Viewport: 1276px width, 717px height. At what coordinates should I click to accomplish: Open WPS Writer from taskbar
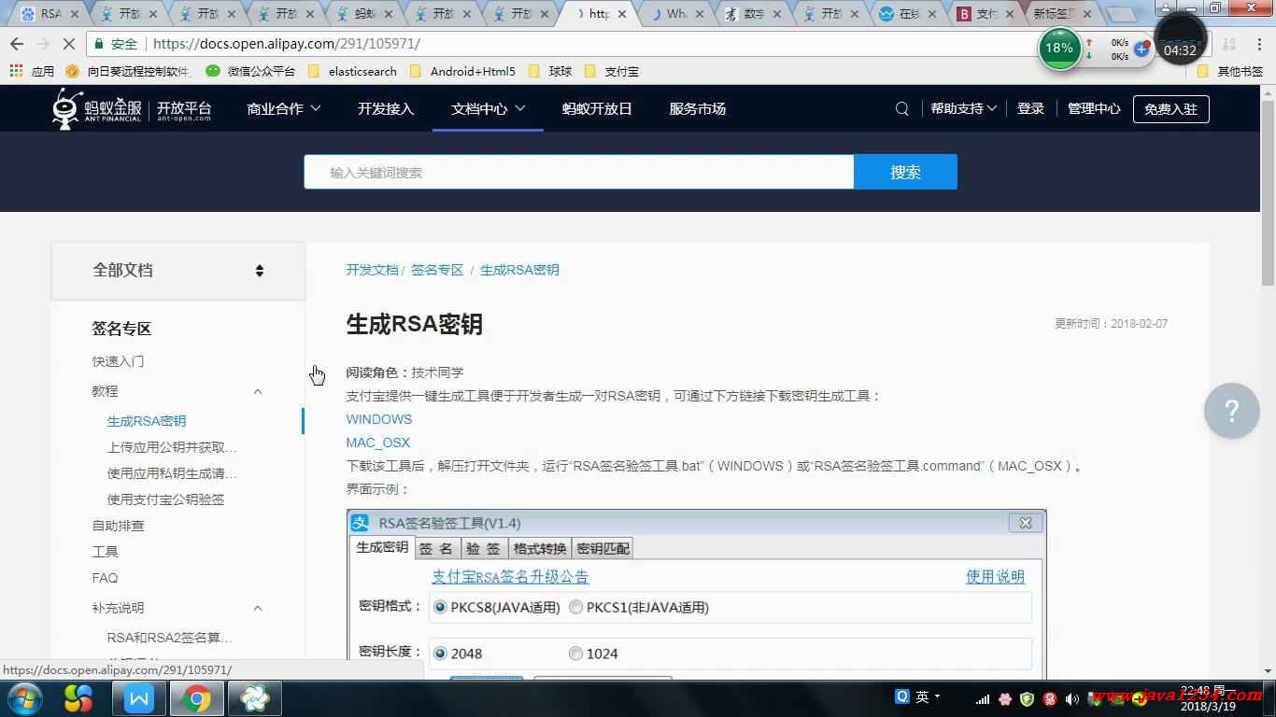[139, 698]
